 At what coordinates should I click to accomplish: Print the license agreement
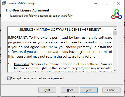pos(47,90)
